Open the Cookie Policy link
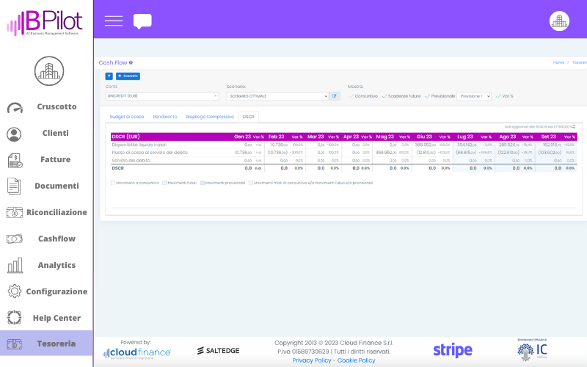 tap(356, 360)
